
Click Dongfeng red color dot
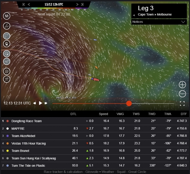8,121
